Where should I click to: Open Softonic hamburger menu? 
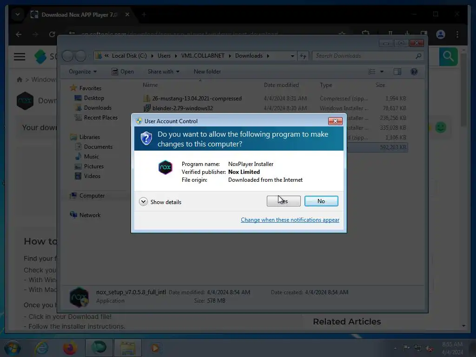point(20,56)
